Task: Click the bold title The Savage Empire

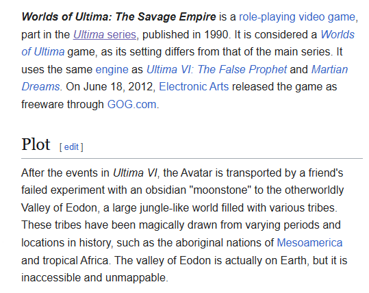Action: (166, 17)
